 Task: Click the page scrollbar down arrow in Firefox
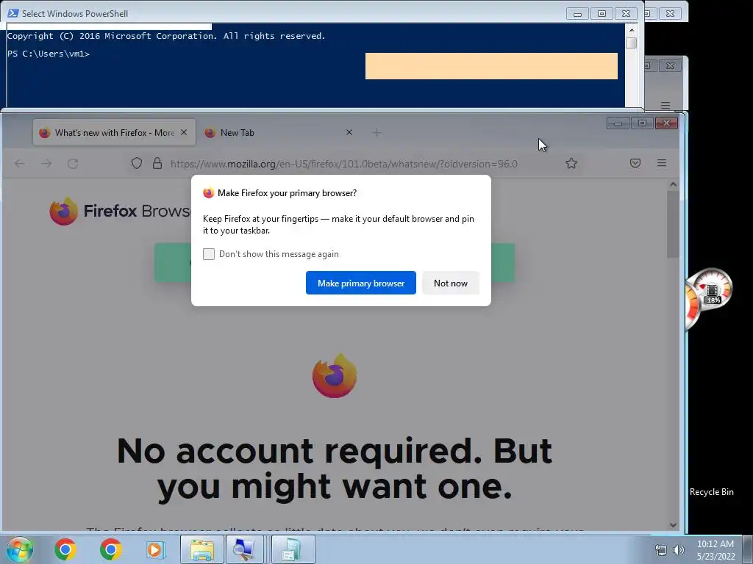[x=674, y=525]
